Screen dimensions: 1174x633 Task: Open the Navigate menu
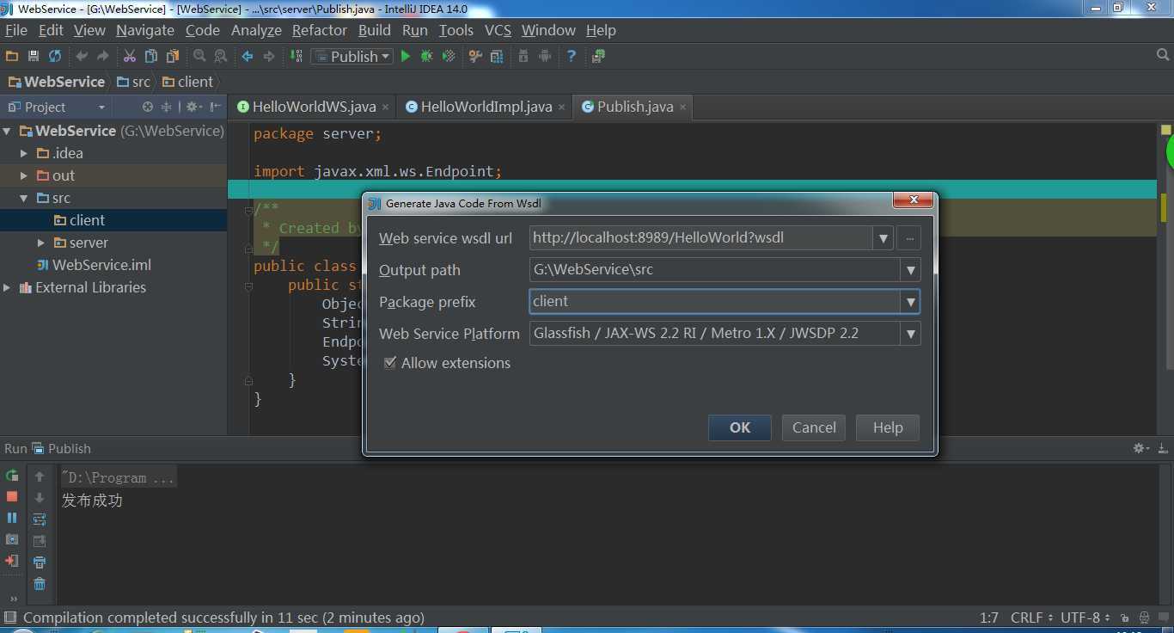(x=145, y=30)
